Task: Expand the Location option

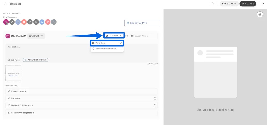Action: 81,98
